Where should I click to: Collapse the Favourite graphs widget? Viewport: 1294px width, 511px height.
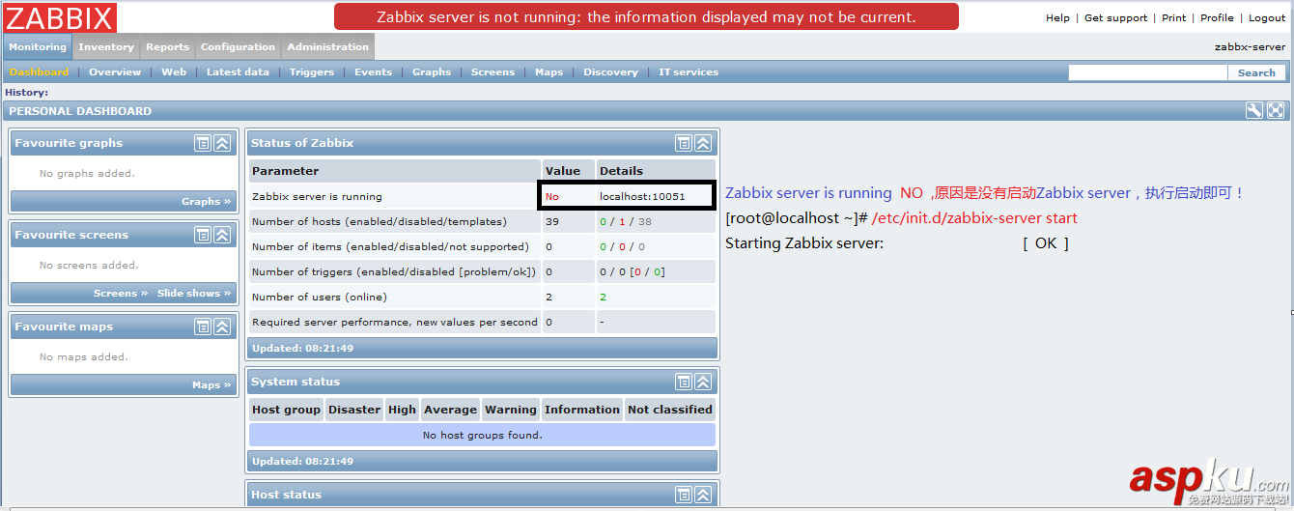[222, 143]
